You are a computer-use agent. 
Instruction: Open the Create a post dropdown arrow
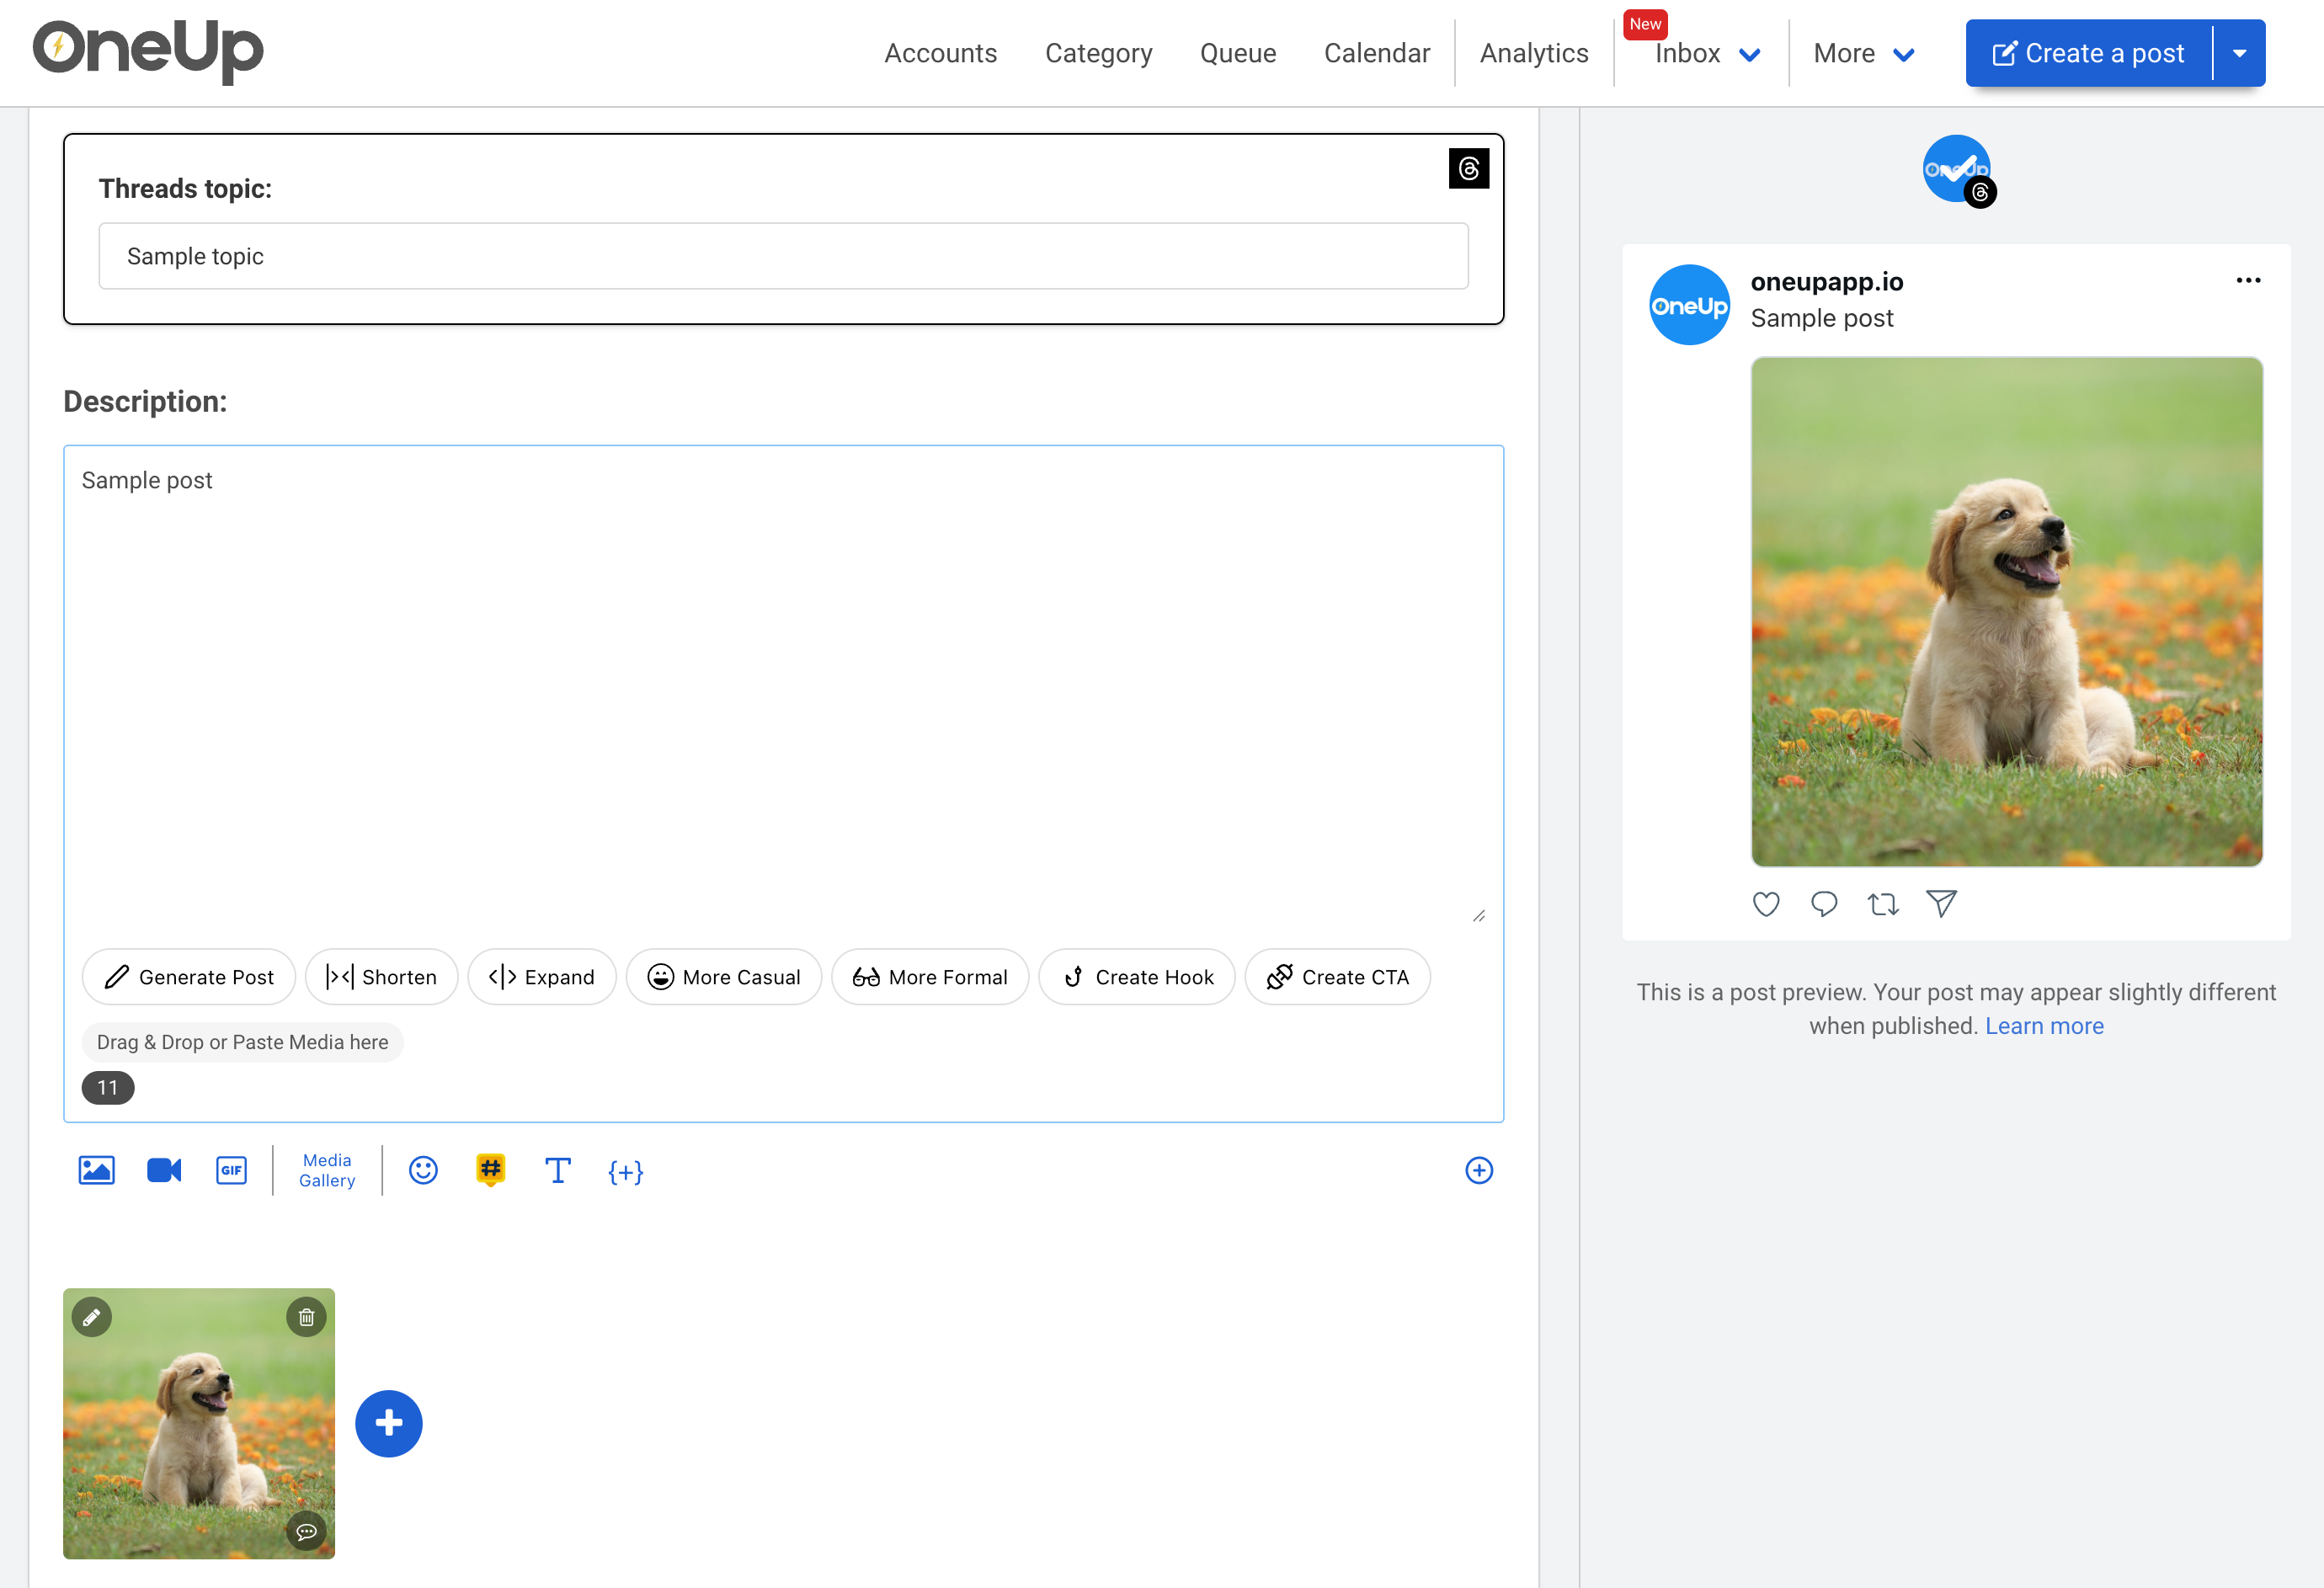click(2240, 54)
